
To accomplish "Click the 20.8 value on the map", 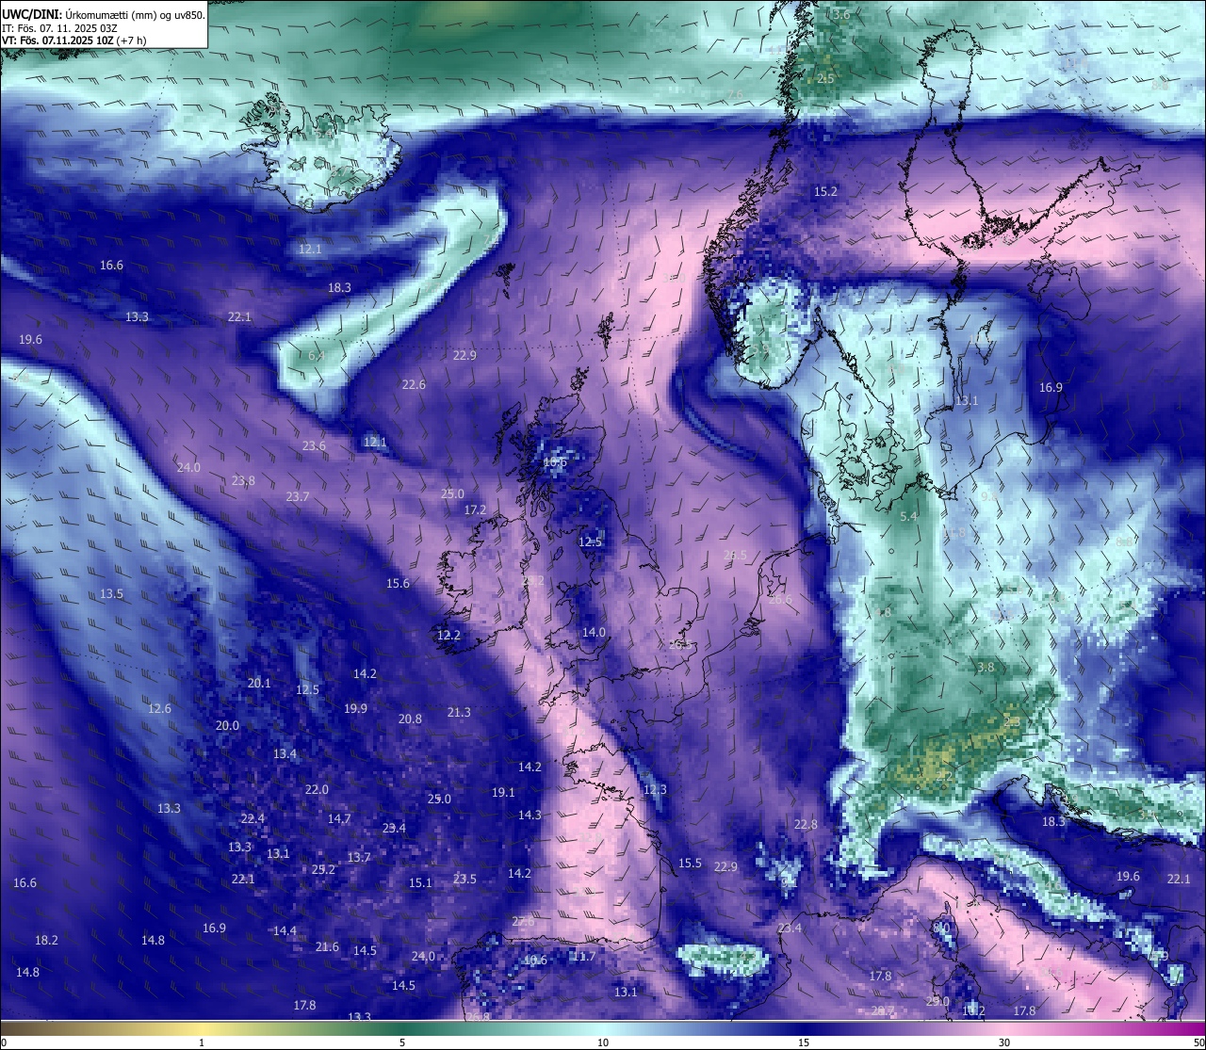I will [410, 719].
